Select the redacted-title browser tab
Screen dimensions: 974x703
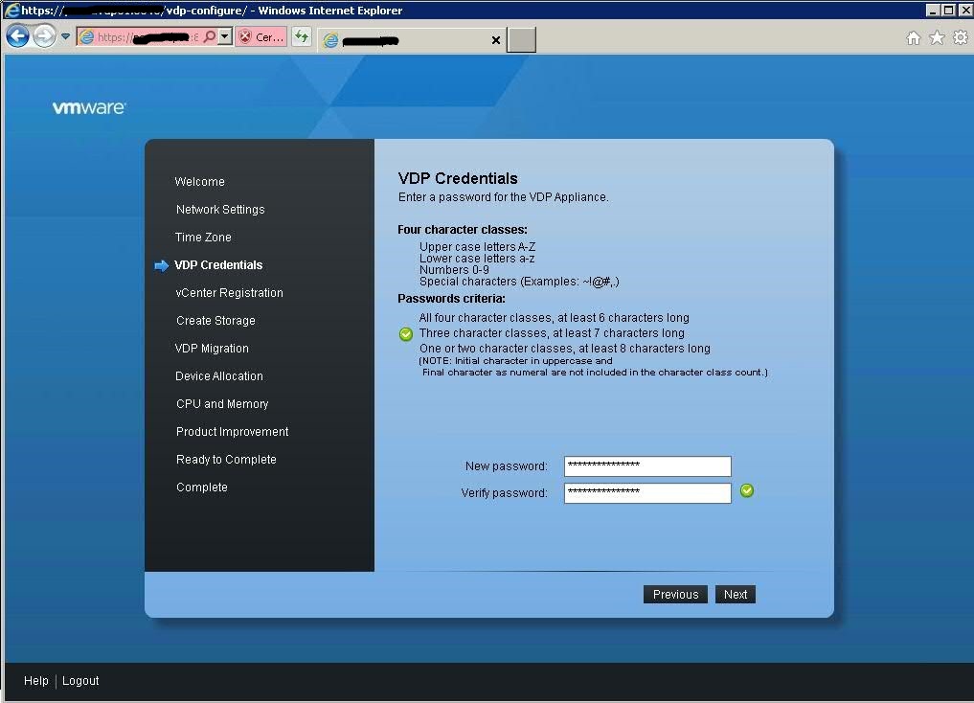coord(412,40)
